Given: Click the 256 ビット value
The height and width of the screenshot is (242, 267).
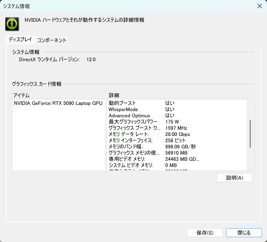Looking at the screenshot, I should coord(175,140).
